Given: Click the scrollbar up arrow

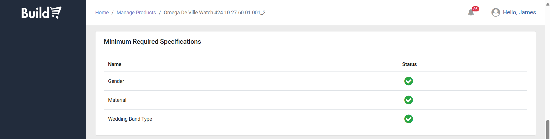Looking at the screenshot, I should point(547,4).
